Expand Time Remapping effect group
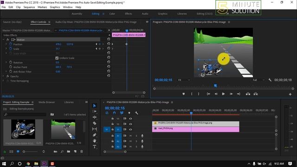 pyautogui.click(x=3, y=81)
